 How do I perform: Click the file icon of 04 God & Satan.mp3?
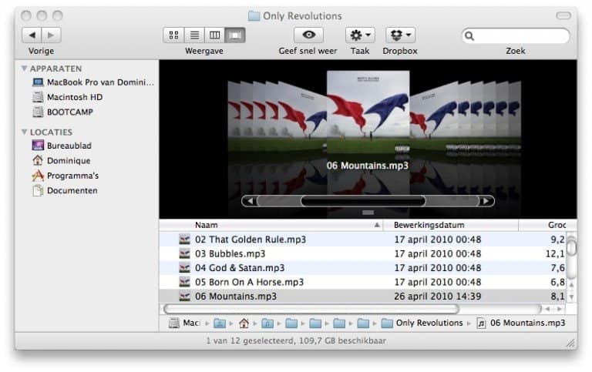tap(185, 268)
